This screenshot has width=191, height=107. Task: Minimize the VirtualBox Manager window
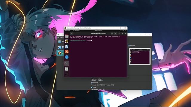pyautogui.click(x=141, y=35)
